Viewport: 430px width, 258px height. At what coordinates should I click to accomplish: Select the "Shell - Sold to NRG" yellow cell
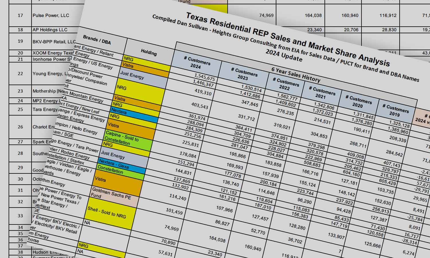(x=110, y=213)
